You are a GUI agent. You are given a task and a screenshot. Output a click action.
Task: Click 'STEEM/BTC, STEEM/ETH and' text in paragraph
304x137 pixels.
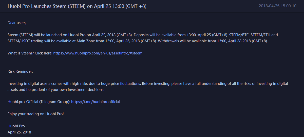tap(253, 35)
